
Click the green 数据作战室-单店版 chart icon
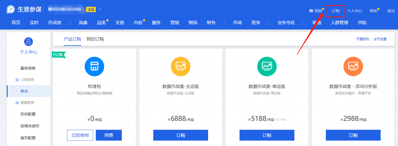click(x=267, y=67)
